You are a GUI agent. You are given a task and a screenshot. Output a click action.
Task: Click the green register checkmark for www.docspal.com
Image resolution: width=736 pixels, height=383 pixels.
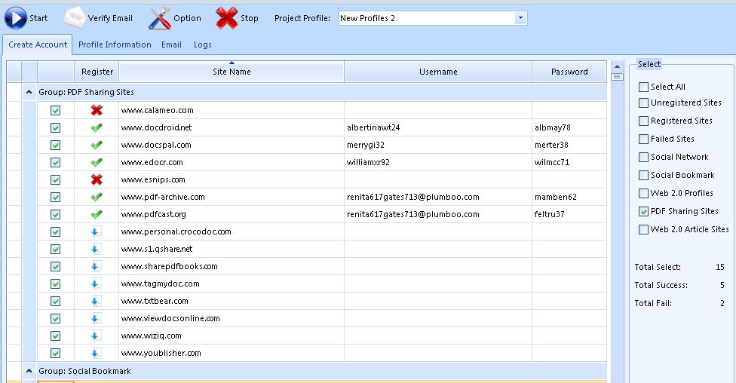tap(97, 145)
